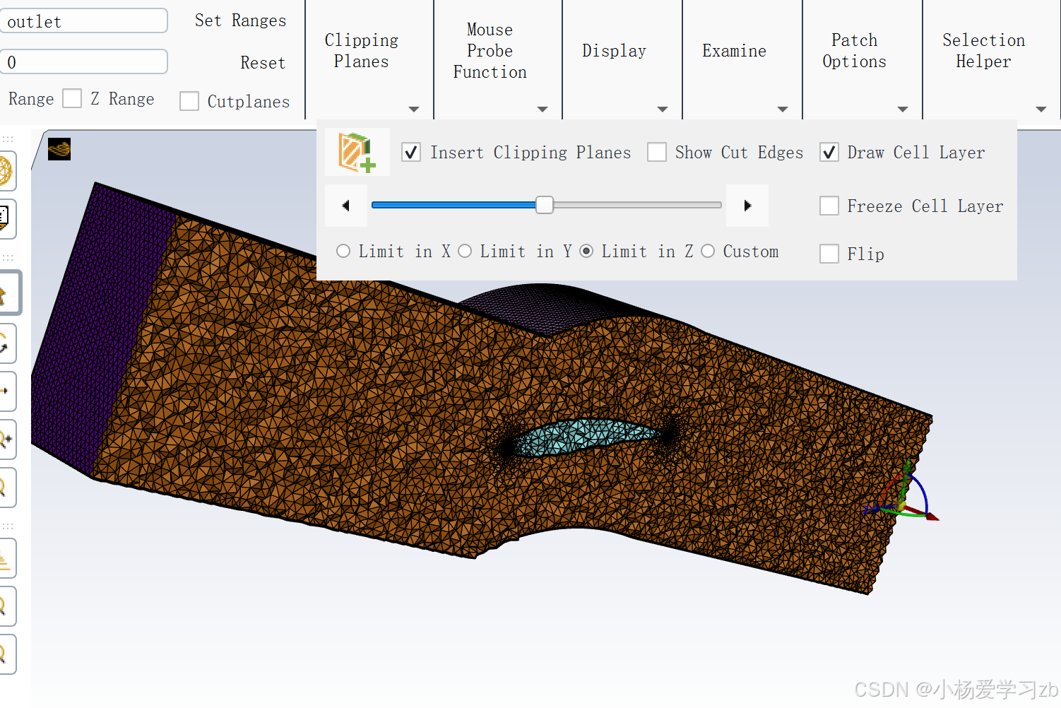Image resolution: width=1061 pixels, height=708 pixels.
Task: Expand Display dropdown arrow
Action: [663, 110]
